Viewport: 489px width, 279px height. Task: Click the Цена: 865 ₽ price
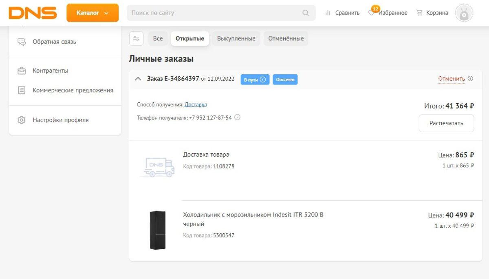coord(456,155)
